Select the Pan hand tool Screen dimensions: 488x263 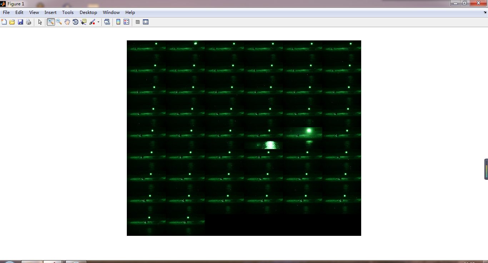pyautogui.click(x=67, y=22)
